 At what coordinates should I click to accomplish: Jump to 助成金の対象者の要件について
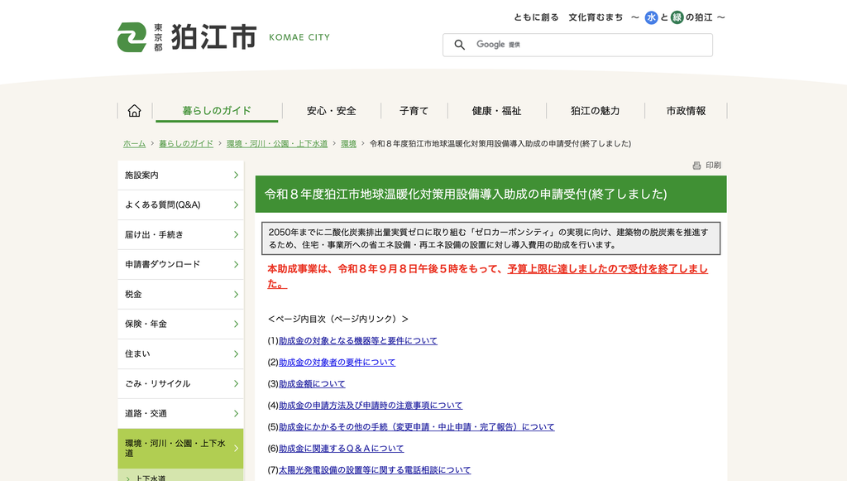click(x=337, y=363)
